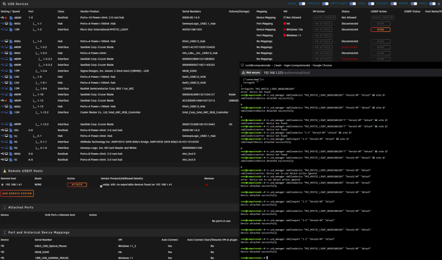Click VM ATTACH for Windows 10a mapping
The width and height of the screenshot is (442, 260).
[323, 30]
